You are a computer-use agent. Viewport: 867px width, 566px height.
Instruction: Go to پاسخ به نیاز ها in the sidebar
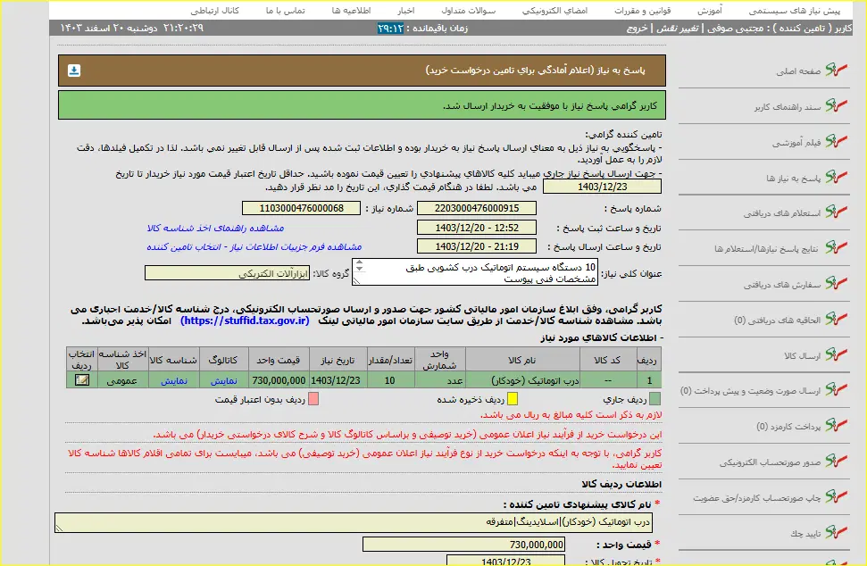[x=794, y=178]
